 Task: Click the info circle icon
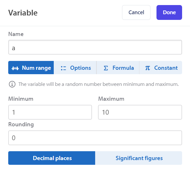[12, 84]
